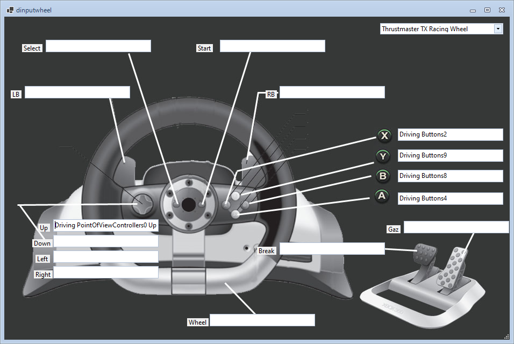Image resolution: width=514 pixels, height=344 pixels.
Task: Click the RB label
Action: point(271,95)
